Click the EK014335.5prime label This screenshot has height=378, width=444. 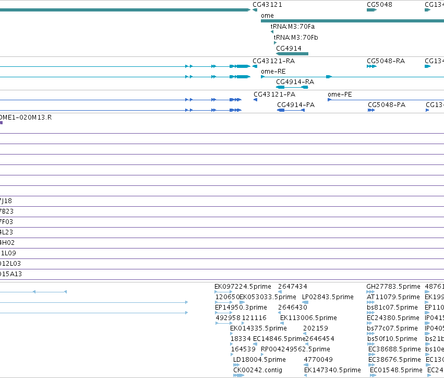point(258,328)
